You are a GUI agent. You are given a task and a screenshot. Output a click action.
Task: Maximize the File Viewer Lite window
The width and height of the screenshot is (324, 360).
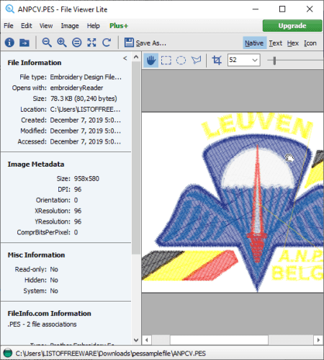point(282,9)
